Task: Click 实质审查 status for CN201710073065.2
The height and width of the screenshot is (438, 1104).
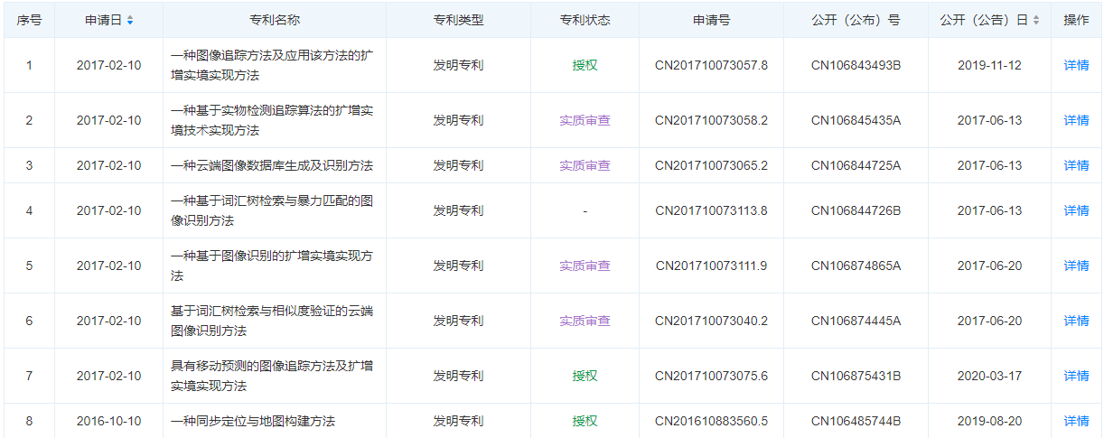Action: tap(585, 165)
